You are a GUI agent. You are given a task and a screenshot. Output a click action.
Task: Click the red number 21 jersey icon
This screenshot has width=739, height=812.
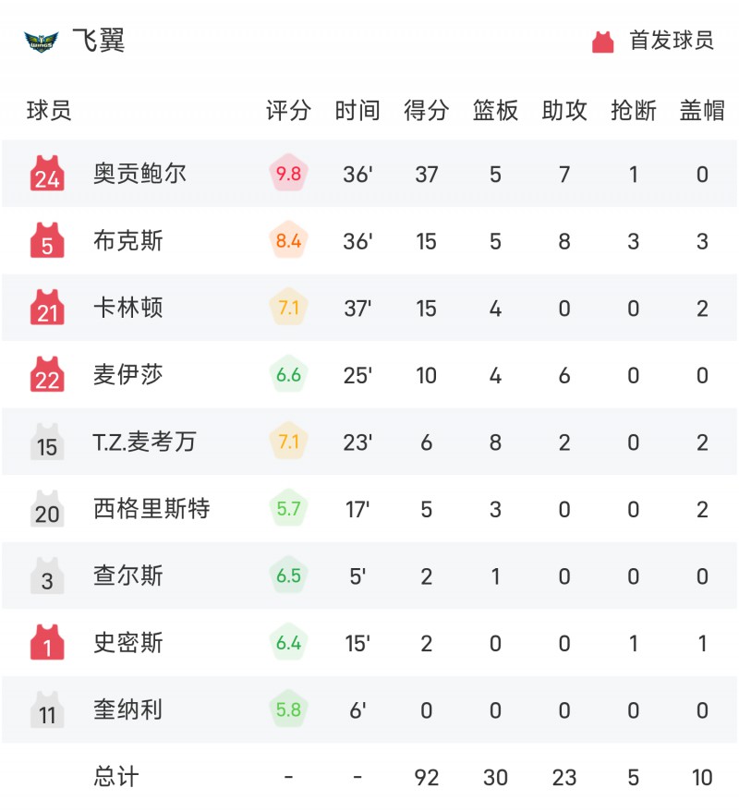click(47, 307)
